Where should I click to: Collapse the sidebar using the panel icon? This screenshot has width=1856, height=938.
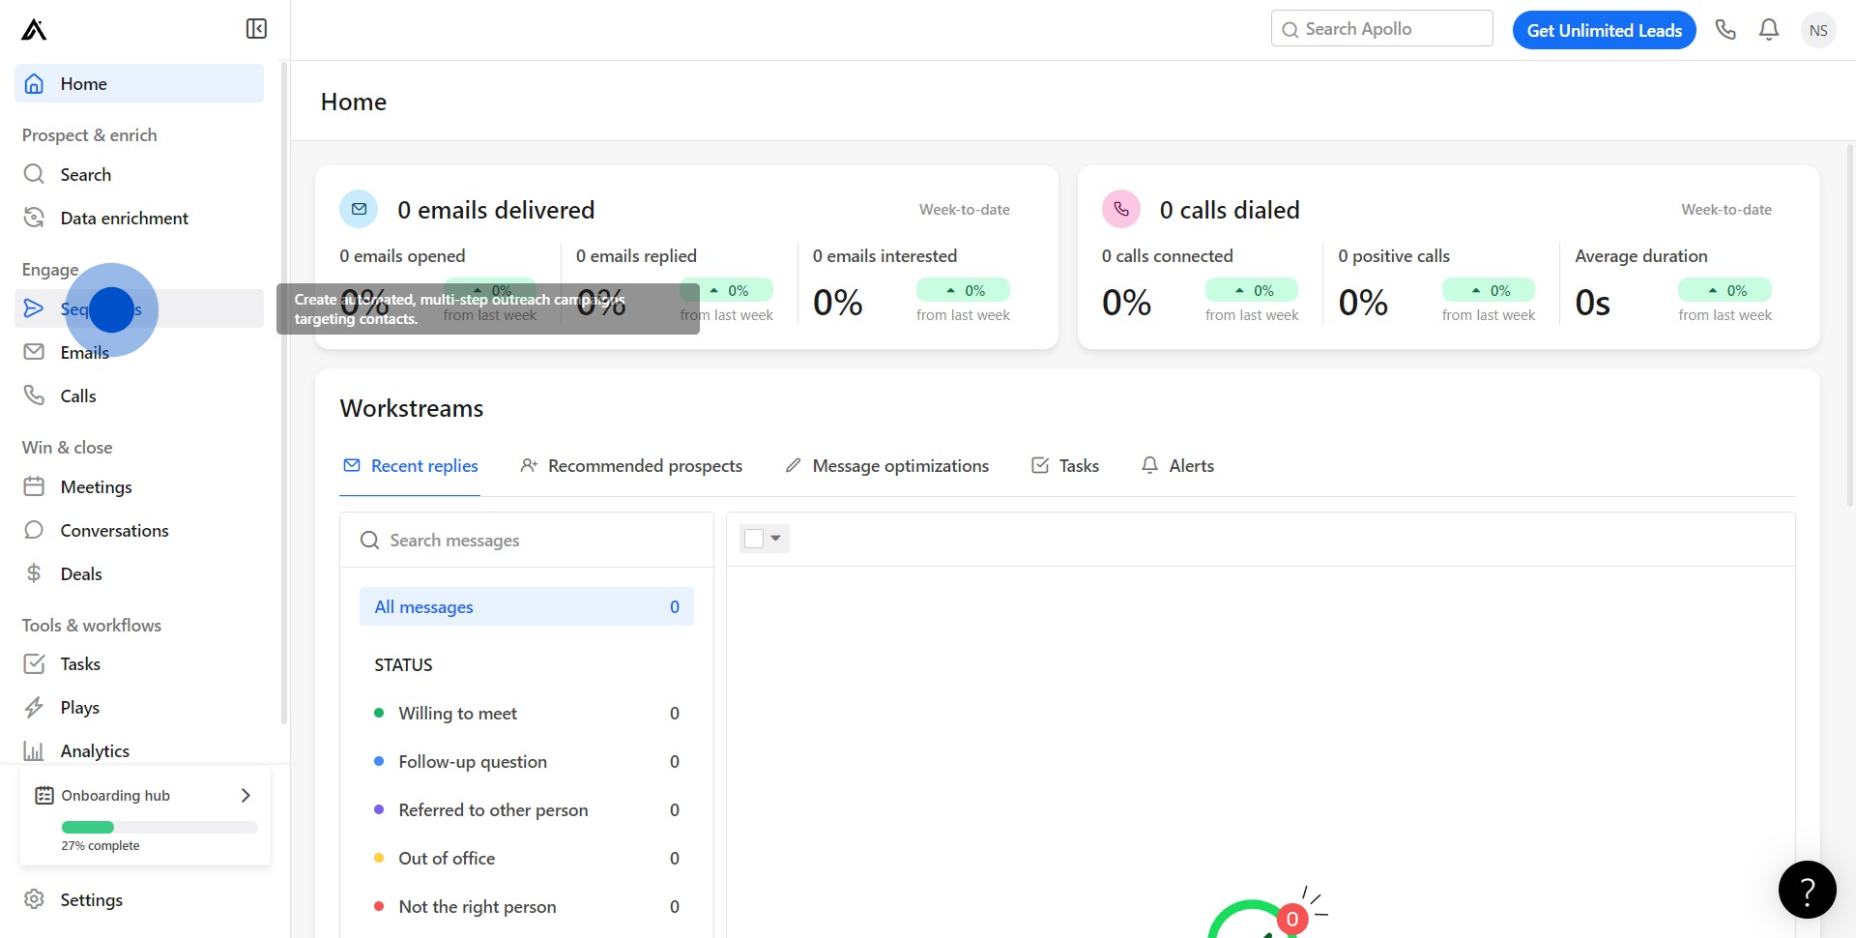(256, 29)
